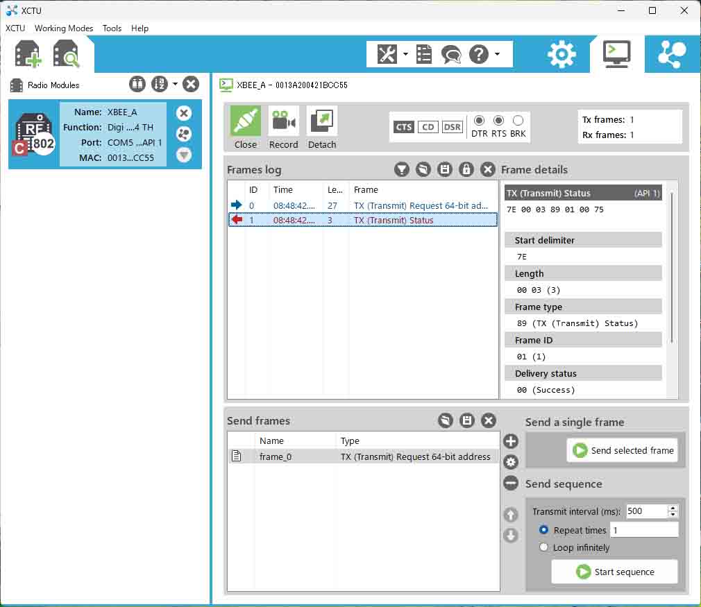701x607 pixels.
Task: Click the Transmit interval input field
Action: point(647,511)
